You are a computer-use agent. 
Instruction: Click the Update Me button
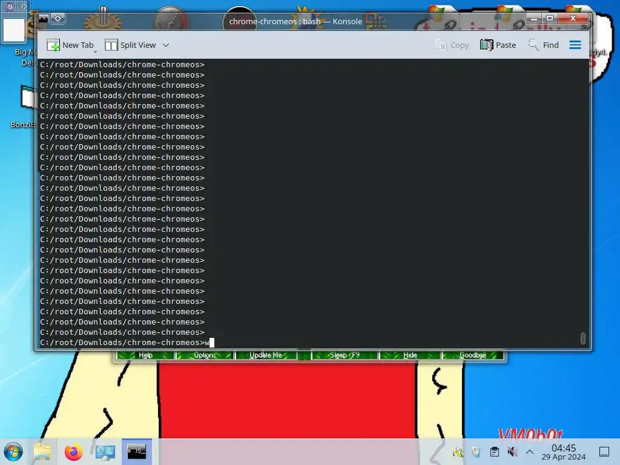(266, 355)
